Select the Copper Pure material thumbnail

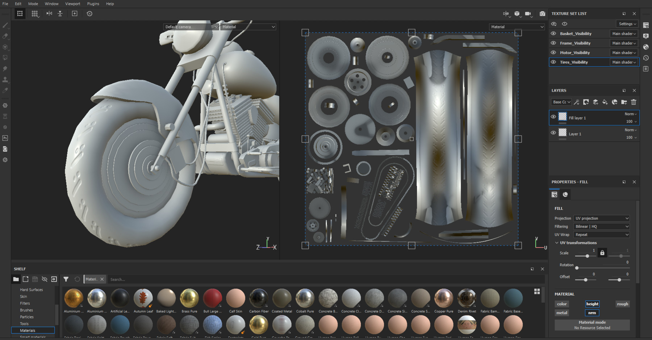pyautogui.click(x=444, y=298)
